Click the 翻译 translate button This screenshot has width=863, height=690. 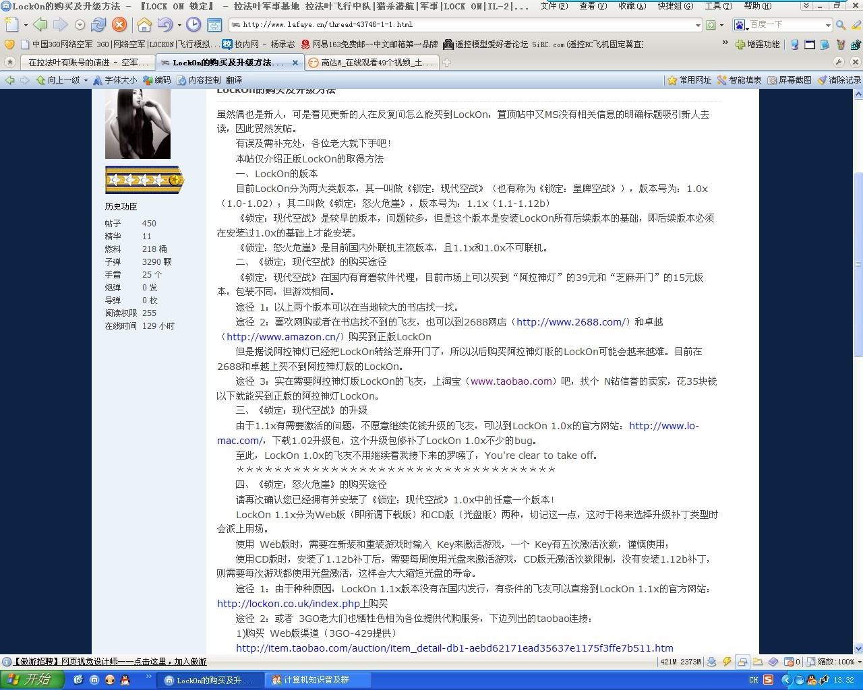(234, 80)
